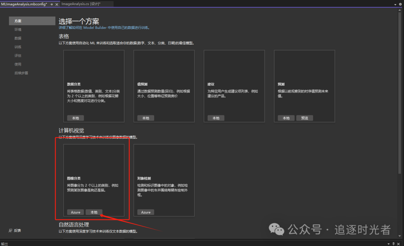
Task: Click the Model Builder training data link
Action: click(104, 28)
